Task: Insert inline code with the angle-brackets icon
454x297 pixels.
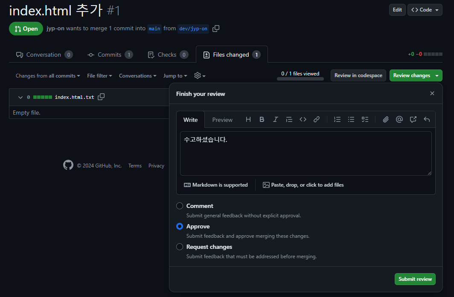Action: [303, 119]
